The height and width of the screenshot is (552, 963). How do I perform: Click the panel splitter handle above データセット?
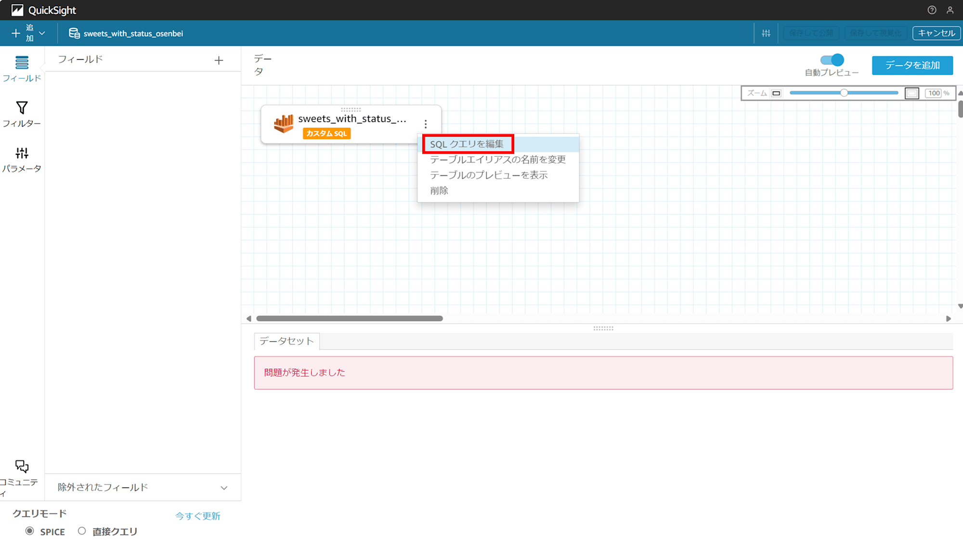pyautogui.click(x=603, y=329)
